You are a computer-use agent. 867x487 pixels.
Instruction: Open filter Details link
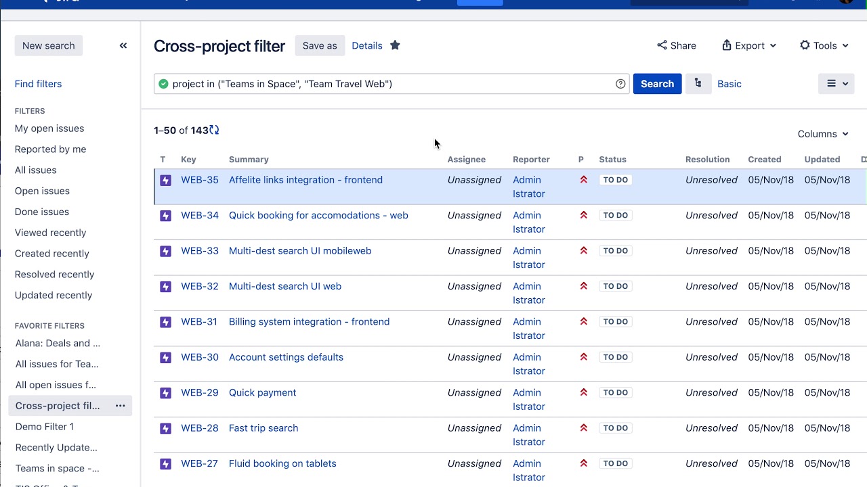[367, 45]
